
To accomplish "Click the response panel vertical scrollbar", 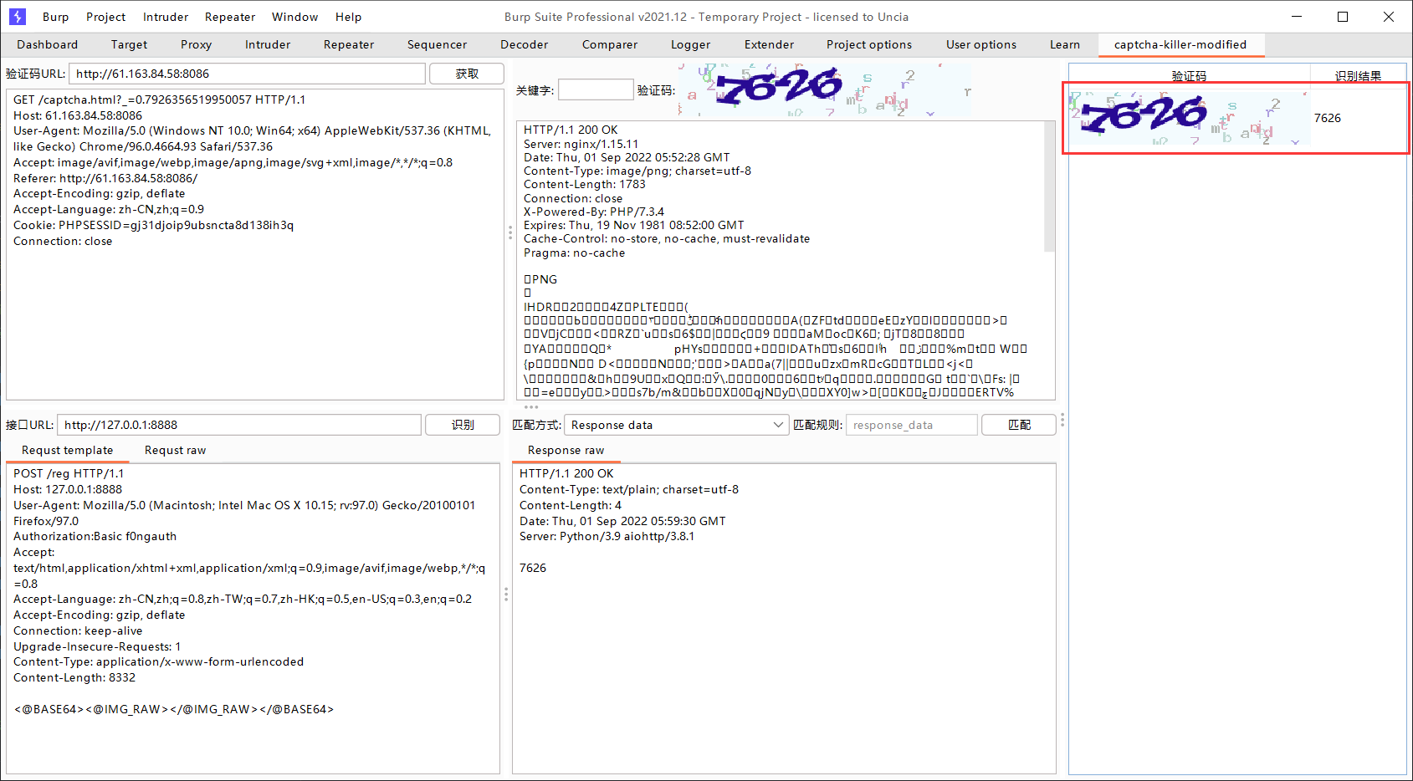I will pyautogui.click(x=1049, y=188).
